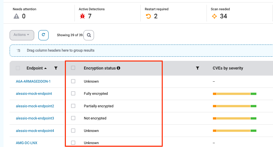
Task: Click the grouping list icon in drag area
Action: click(19, 51)
